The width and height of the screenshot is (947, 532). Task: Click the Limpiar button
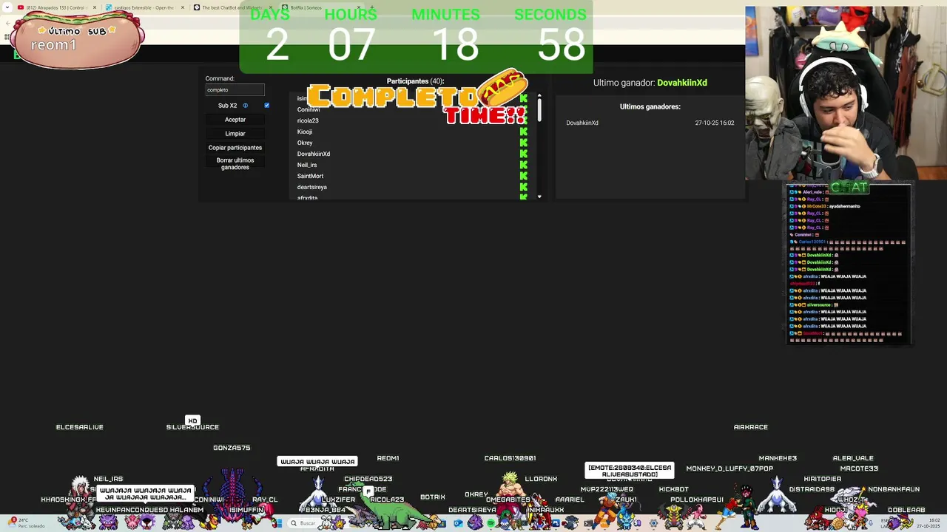[235, 134]
